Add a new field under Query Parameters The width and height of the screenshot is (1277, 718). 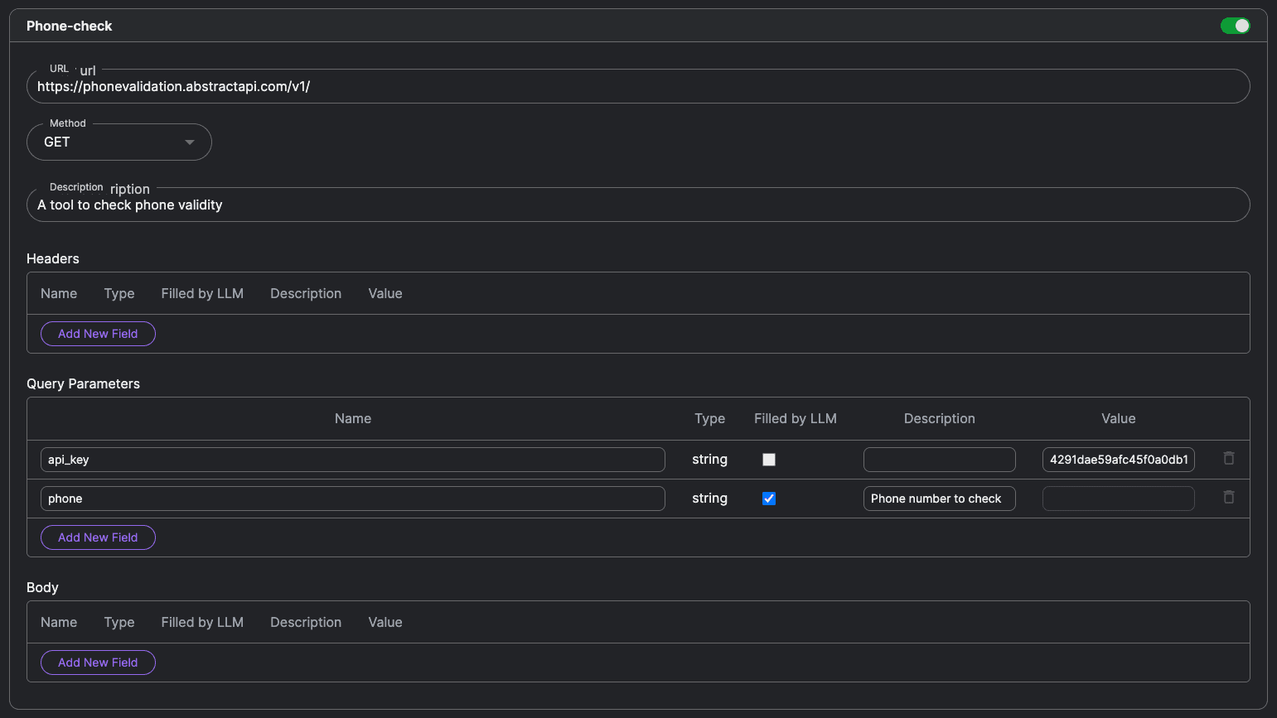pyautogui.click(x=98, y=537)
